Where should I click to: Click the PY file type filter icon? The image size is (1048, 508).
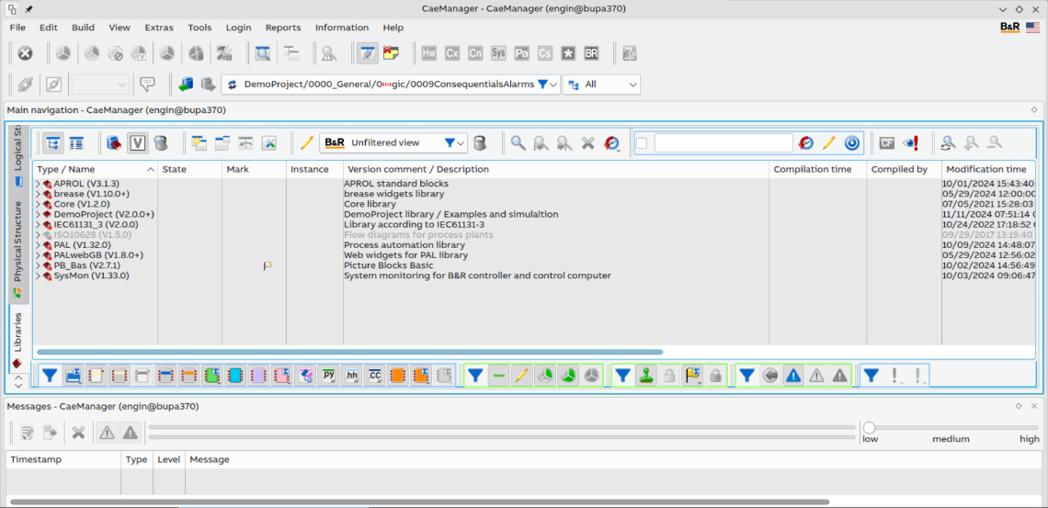[x=329, y=376]
